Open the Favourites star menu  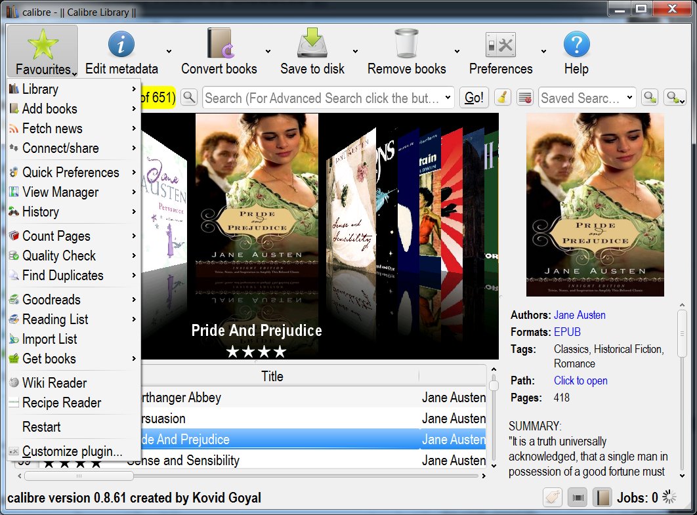click(43, 51)
